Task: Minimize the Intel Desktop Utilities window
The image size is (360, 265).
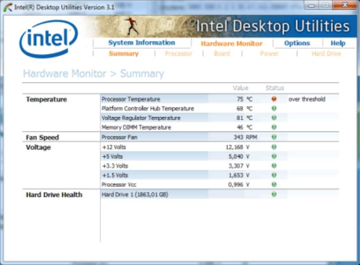Action: [x=311, y=5]
